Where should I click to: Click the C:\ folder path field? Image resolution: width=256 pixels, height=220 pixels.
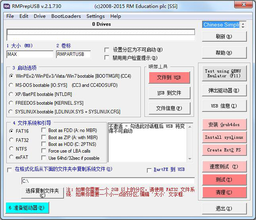click(108, 181)
